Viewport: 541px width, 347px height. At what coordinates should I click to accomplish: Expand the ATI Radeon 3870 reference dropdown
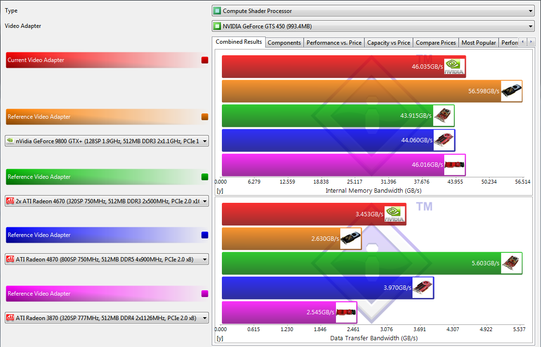coord(107,318)
